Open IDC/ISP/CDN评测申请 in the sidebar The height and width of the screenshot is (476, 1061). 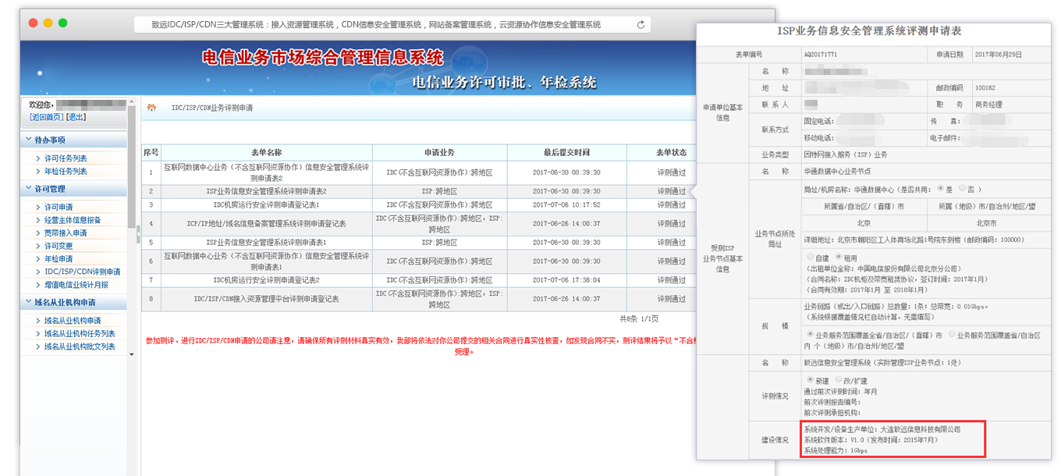[82, 272]
